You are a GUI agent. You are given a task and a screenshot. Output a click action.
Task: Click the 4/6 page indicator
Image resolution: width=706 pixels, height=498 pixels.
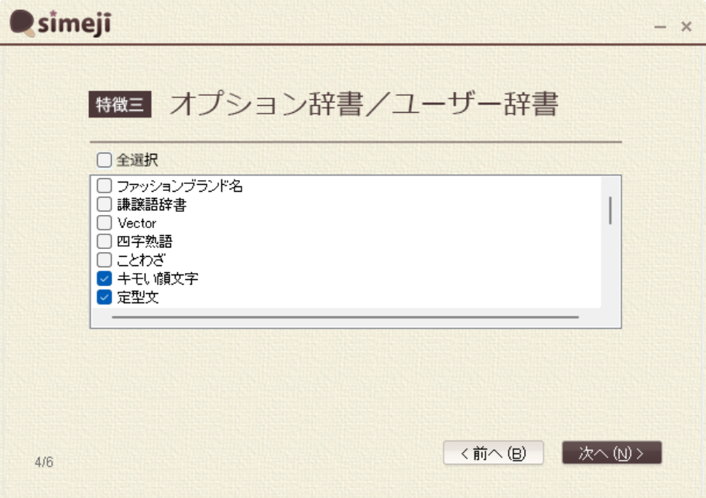(x=44, y=462)
